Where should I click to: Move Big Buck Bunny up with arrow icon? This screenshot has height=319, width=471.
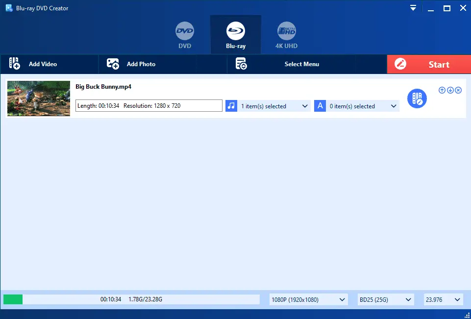tap(442, 90)
